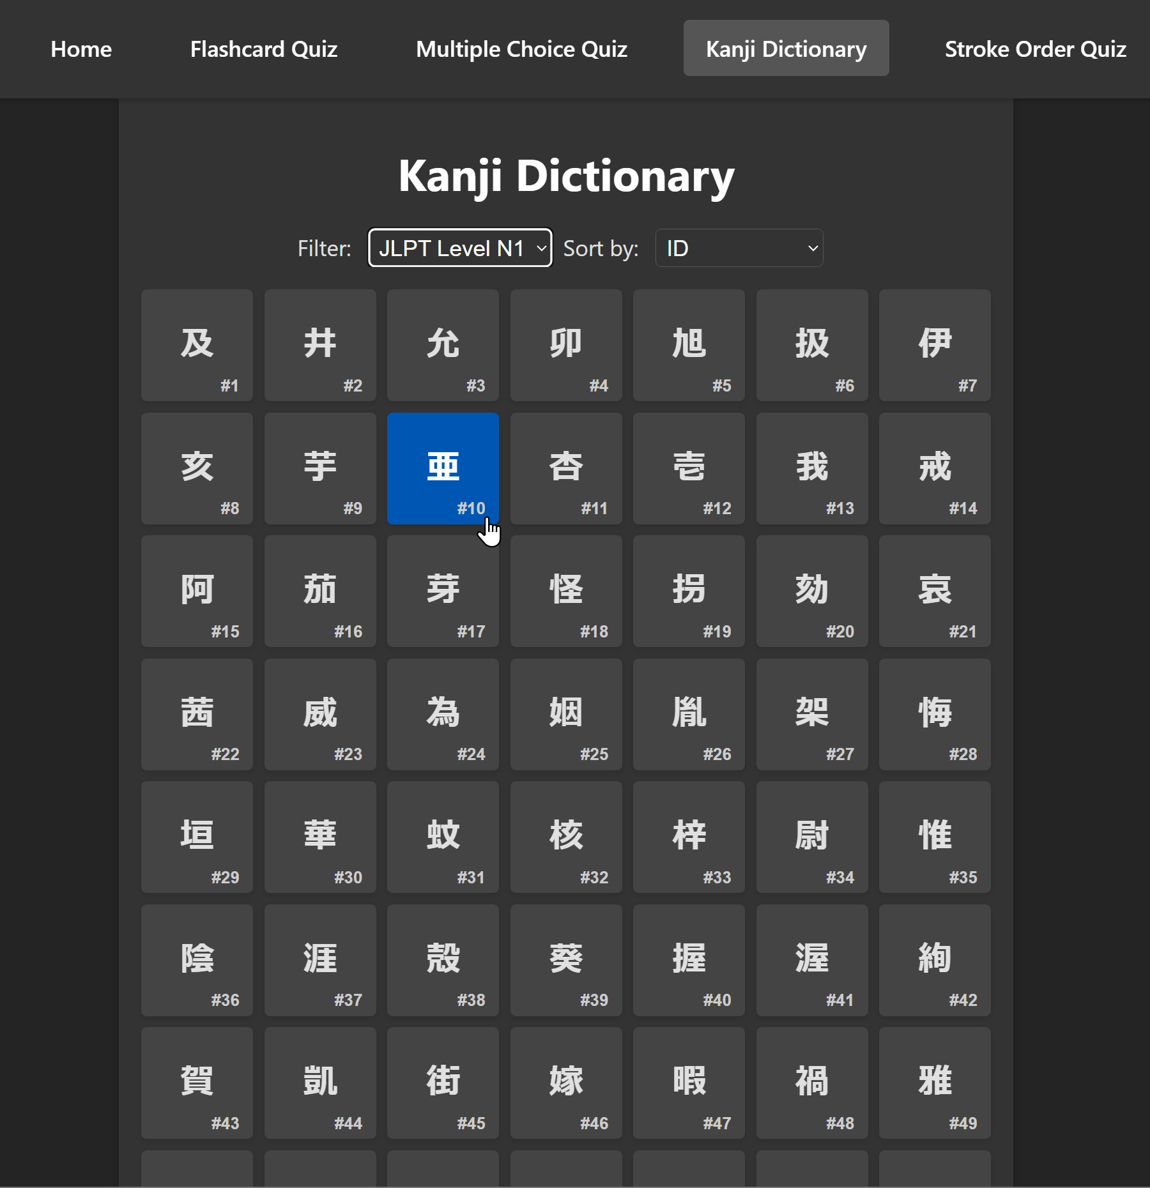Select kanji card #34 尉
The image size is (1150, 1188).
(812, 837)
